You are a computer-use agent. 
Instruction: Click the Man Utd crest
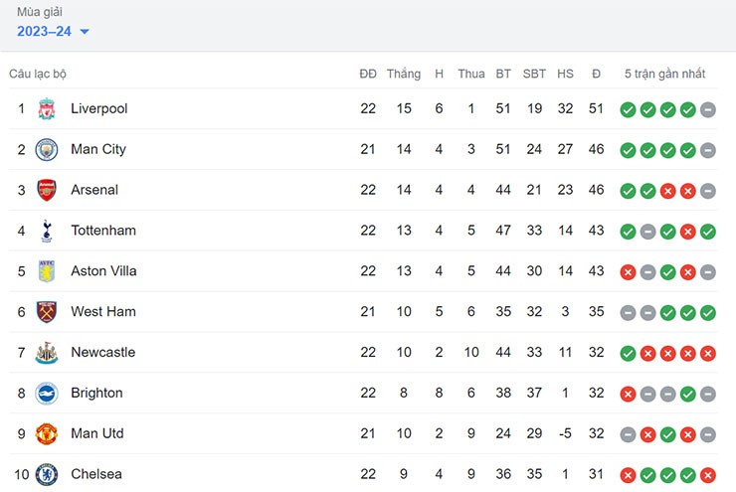[47, 433]
